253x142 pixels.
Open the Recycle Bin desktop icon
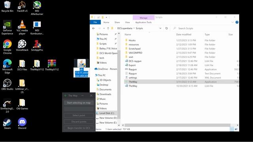[x=7, y=6]
